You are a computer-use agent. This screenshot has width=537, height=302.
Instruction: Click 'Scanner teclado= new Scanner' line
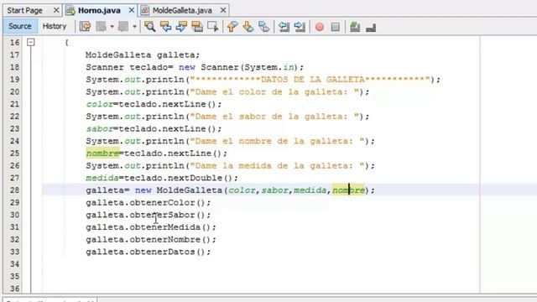pyautogui.click(x=195, y=67)
